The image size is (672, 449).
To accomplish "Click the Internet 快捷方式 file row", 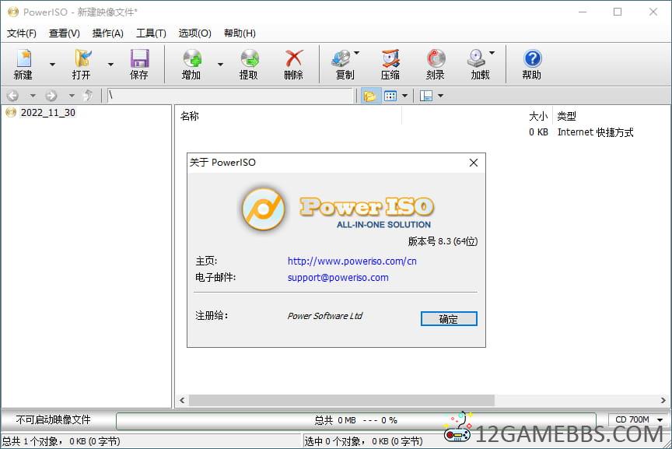I will coord(422,132).
